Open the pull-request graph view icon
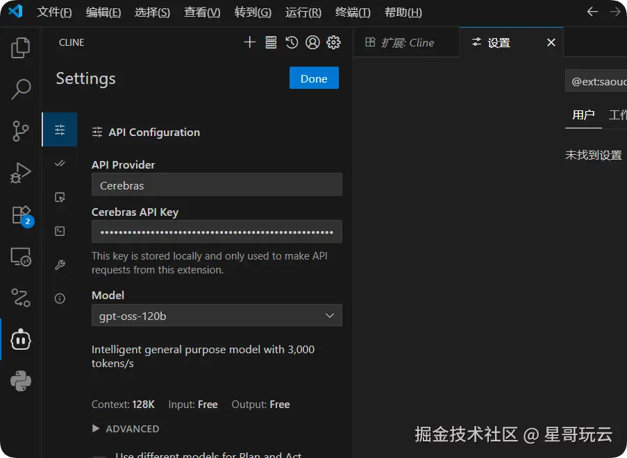Screen dimensions: 627x458 20,298
